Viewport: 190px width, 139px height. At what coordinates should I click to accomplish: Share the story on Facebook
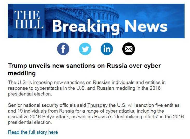(63, 49)
